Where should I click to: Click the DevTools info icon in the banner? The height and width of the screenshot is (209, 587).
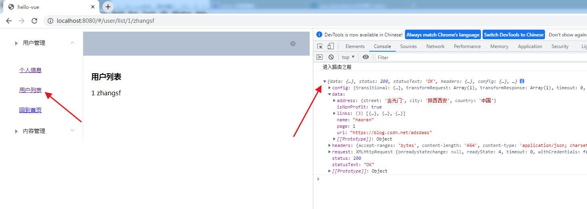[x=319, y=35]
